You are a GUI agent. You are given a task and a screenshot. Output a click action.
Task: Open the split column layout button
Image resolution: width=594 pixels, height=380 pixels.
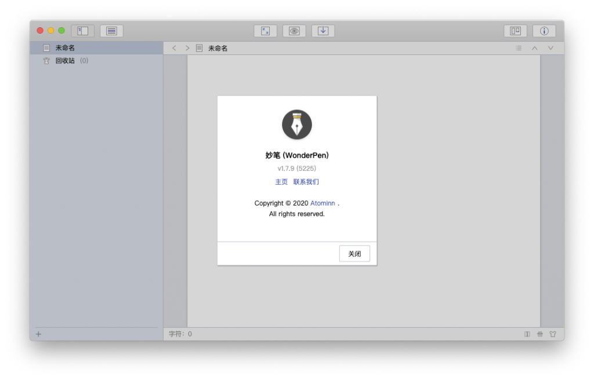tap(515, 31)
